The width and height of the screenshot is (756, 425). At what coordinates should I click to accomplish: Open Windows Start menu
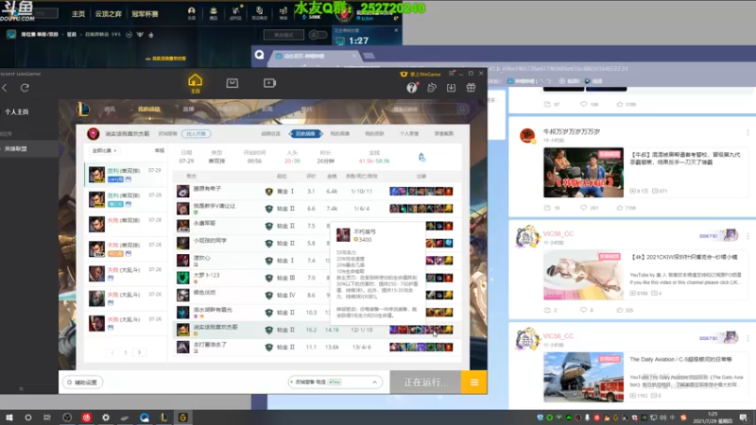click(x=9, y=417)
